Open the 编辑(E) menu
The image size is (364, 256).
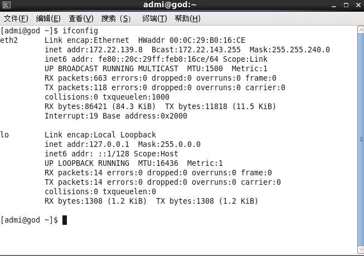pyautogui.click(x=48, y=18)
